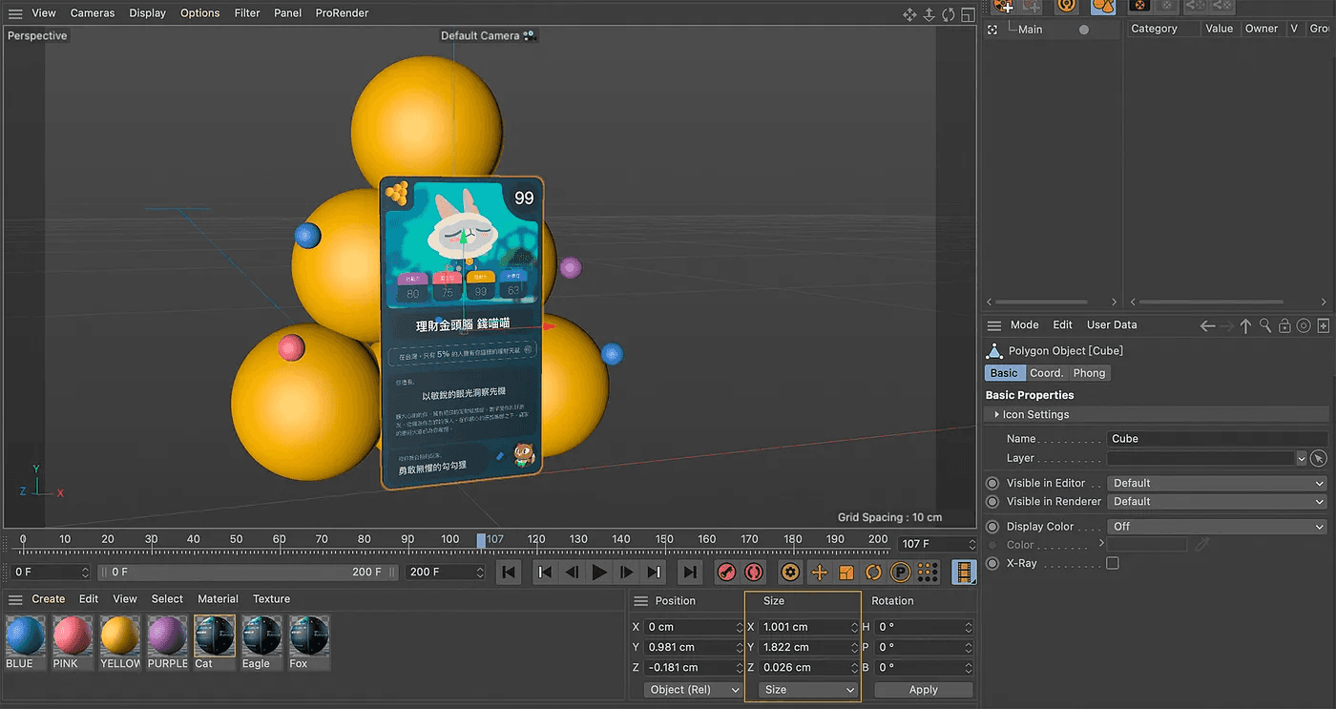Enable the X-Ray checkbox
Viewport: 1336px width, 709px height.
1112,564
